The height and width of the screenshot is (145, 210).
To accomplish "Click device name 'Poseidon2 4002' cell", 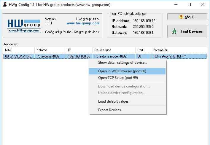I will [48, 56].
